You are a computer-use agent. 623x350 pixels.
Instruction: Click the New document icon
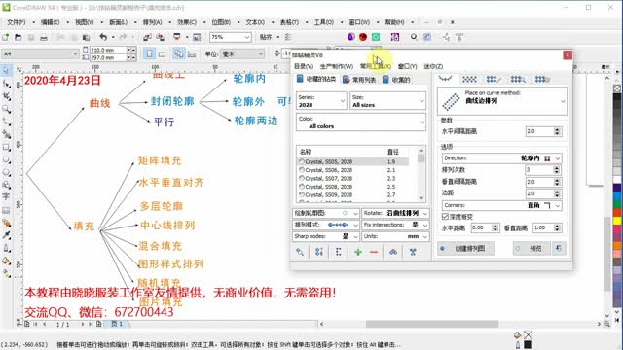point(6,37)
